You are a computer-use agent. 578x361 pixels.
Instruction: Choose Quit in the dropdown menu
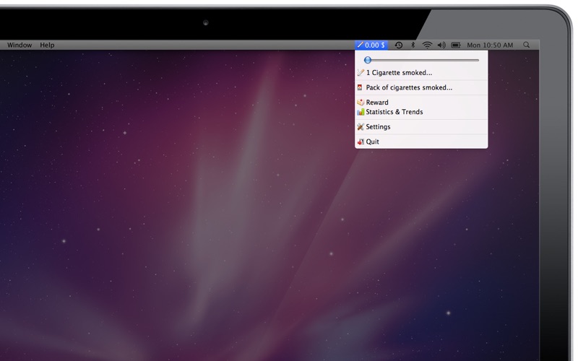point(421,142)
